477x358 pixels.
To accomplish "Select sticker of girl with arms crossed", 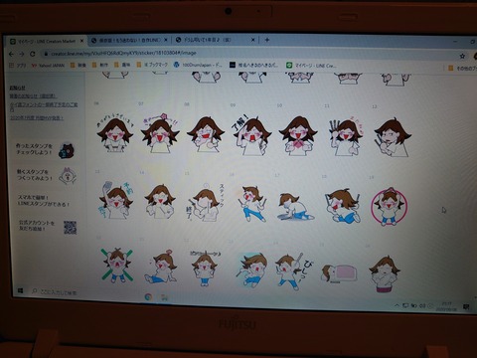I will (x=385, y=274).
